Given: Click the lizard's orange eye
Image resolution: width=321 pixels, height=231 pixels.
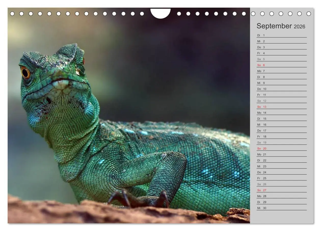Looking at the screenshot, I should (25, 73).
